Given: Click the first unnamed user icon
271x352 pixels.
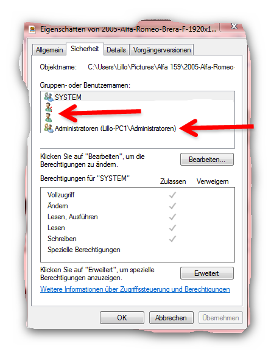Looking at the screenshot, I should pos(49,107).
